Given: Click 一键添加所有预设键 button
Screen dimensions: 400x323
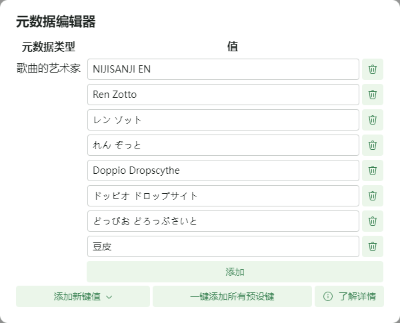Looking at the screenshot, I should [x=232, y=296].
